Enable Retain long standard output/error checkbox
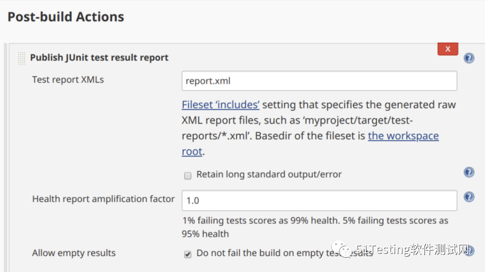Image resolution: width=485 pixels, height=272 pixels. click(188, 176)
